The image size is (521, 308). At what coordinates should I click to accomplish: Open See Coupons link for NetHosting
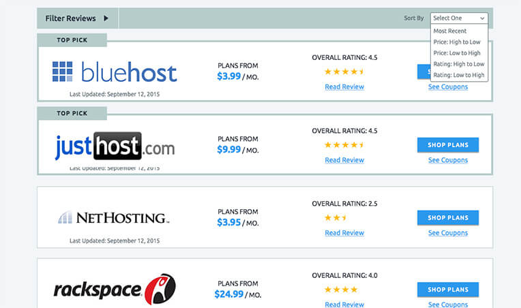tap(448, 232)
